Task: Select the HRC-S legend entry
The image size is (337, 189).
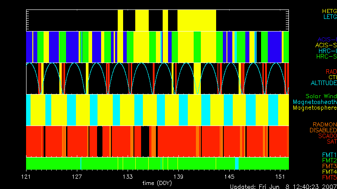Action: tap(326, 57)
